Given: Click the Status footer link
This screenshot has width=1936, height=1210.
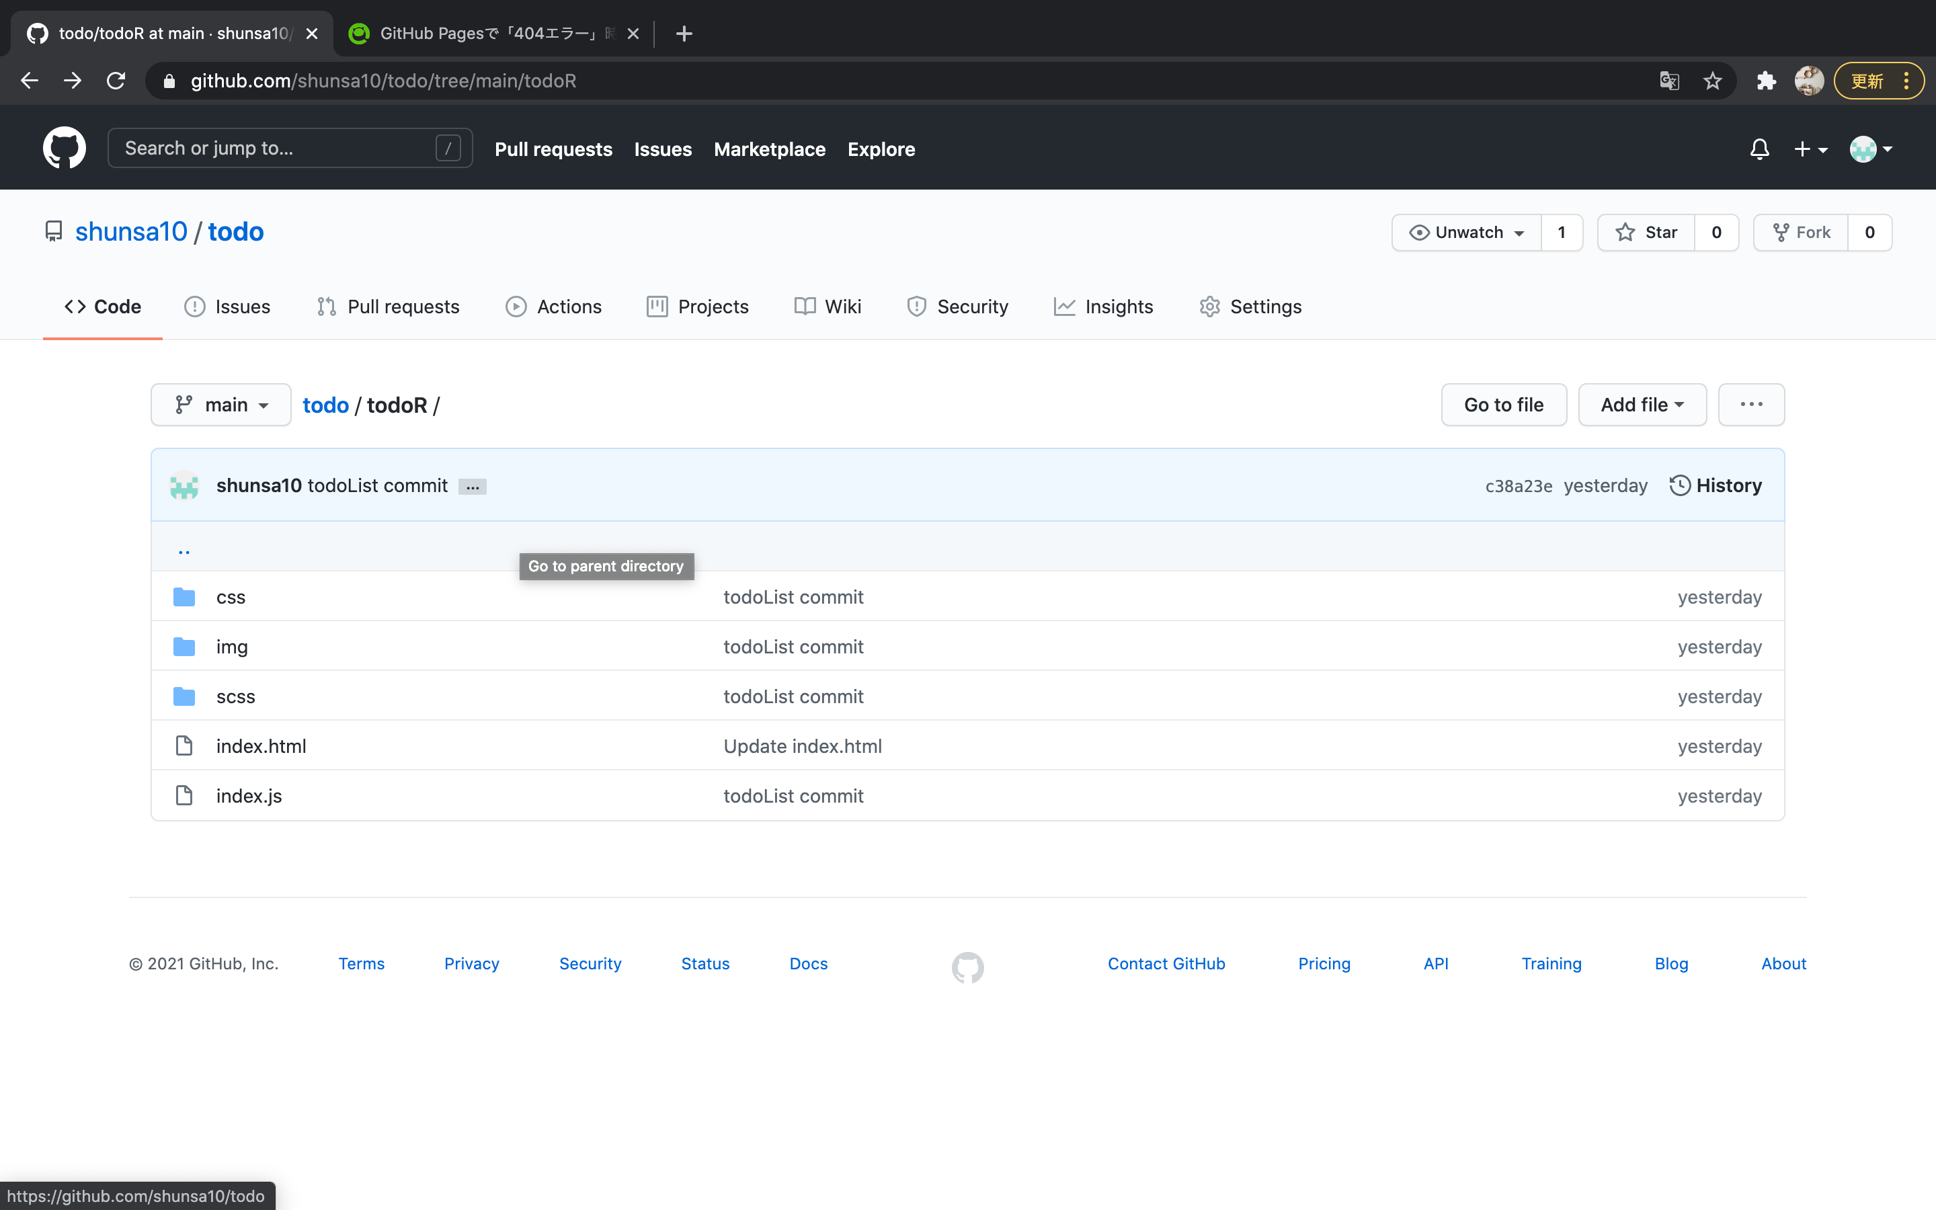Looking at the screenshot, I should coord(704,963).
